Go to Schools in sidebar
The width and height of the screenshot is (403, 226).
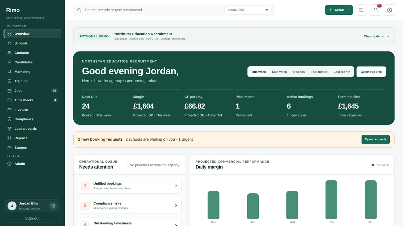pyautogui.click(x=32, y=43)
